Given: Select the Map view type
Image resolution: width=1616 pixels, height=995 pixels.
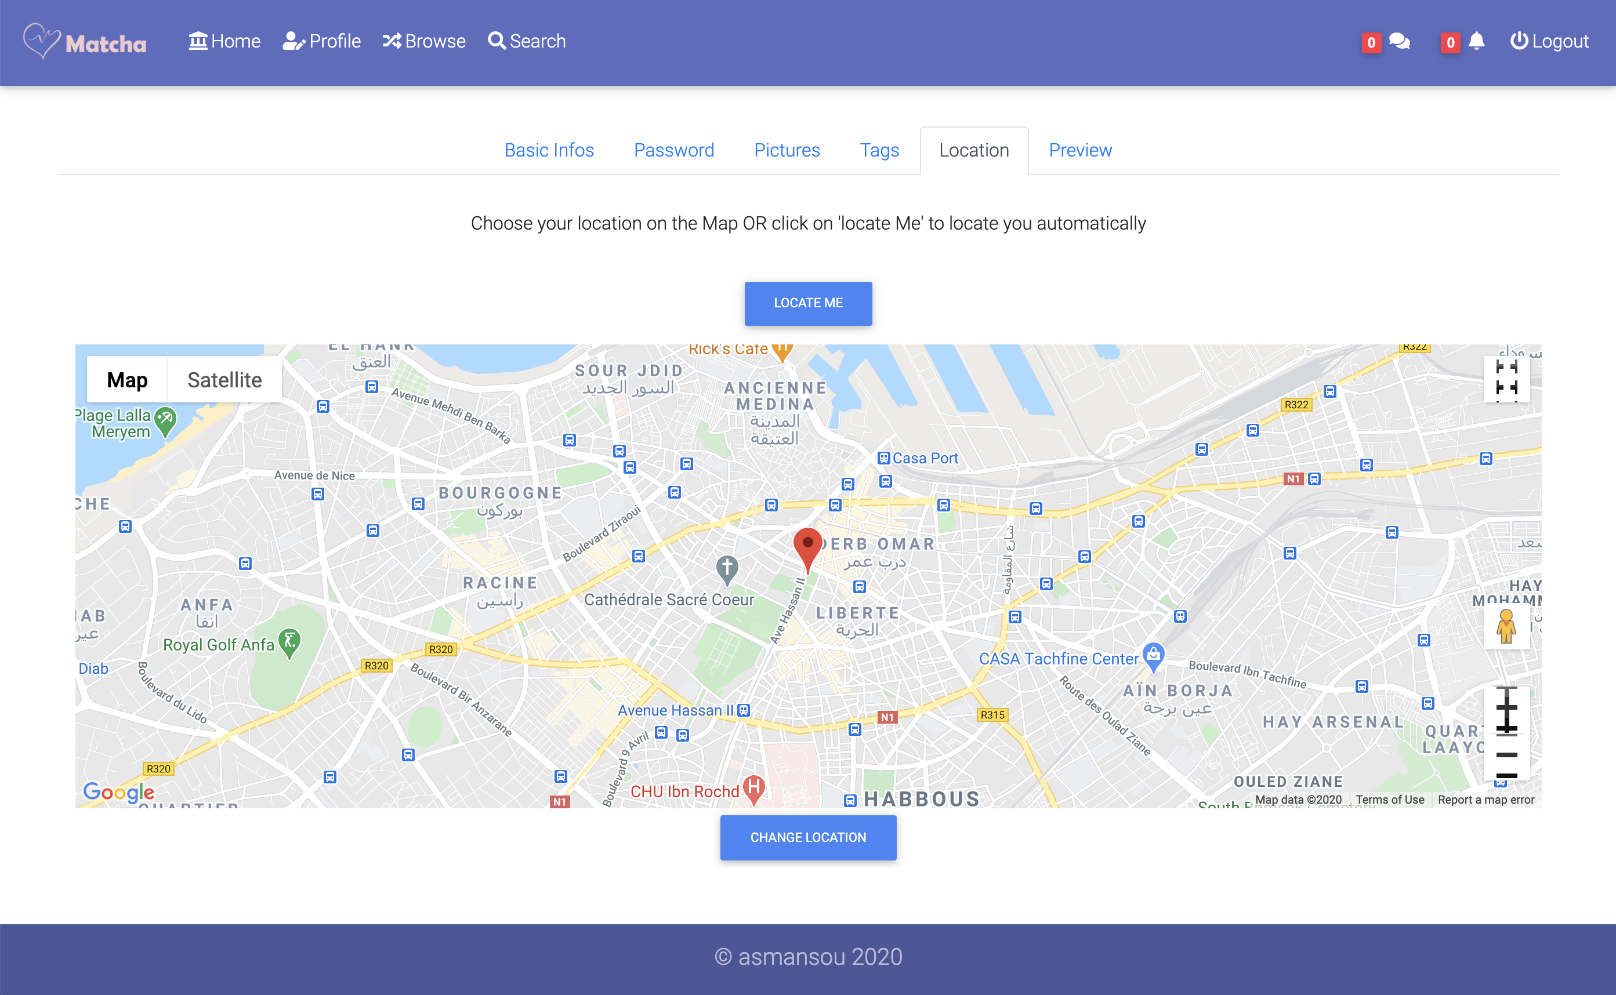Looking at the screenshot, I should (x=127, y=380).
